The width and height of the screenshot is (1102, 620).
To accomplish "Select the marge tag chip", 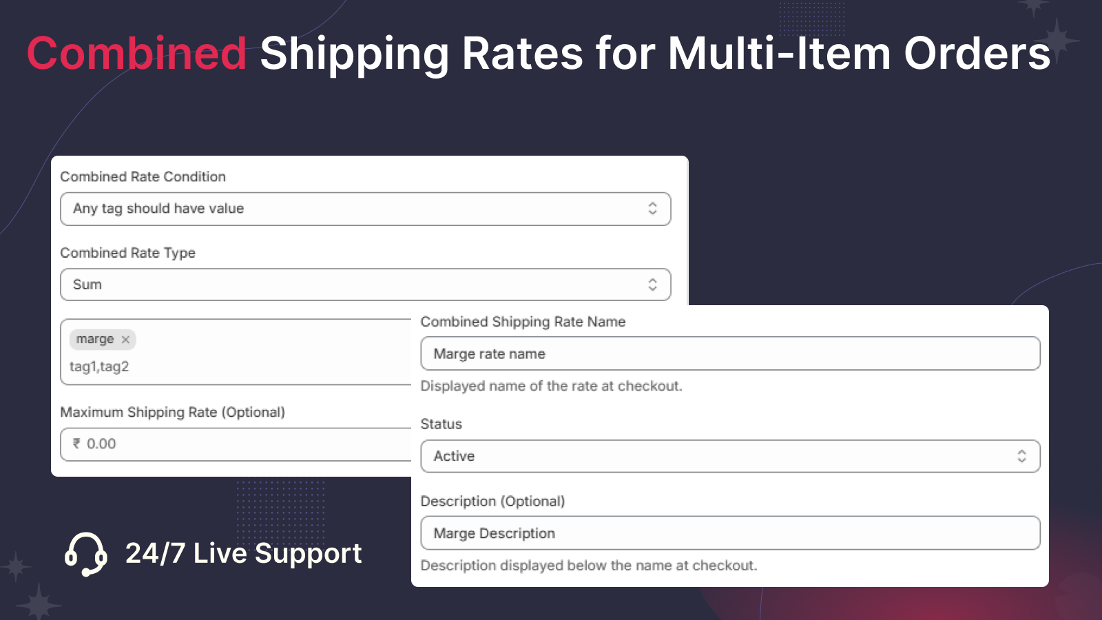I will pyautogui.click(x=103, y=340).
